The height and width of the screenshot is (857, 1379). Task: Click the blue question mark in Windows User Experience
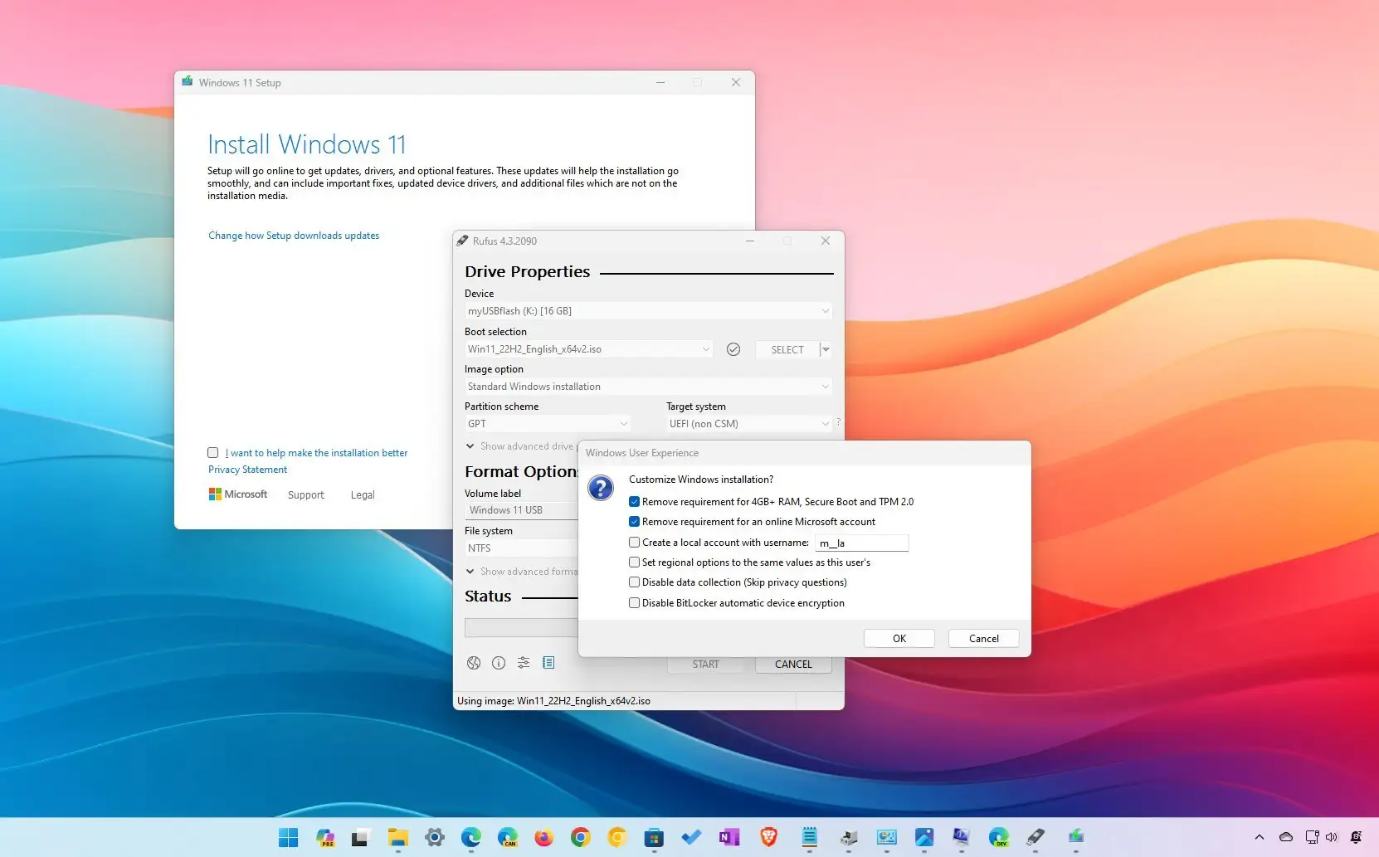coord(600,488)
